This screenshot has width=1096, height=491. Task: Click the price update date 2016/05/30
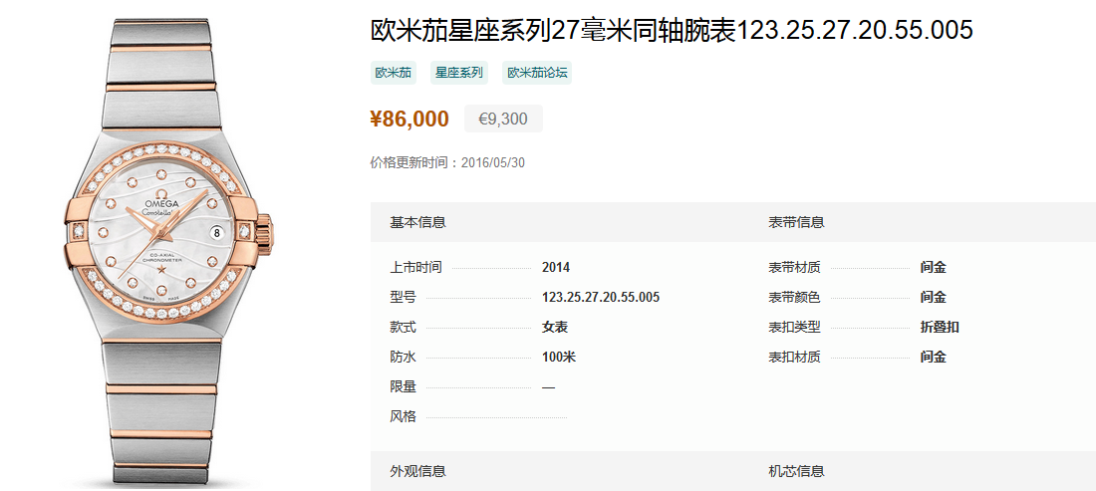click(x=493, y=163)
